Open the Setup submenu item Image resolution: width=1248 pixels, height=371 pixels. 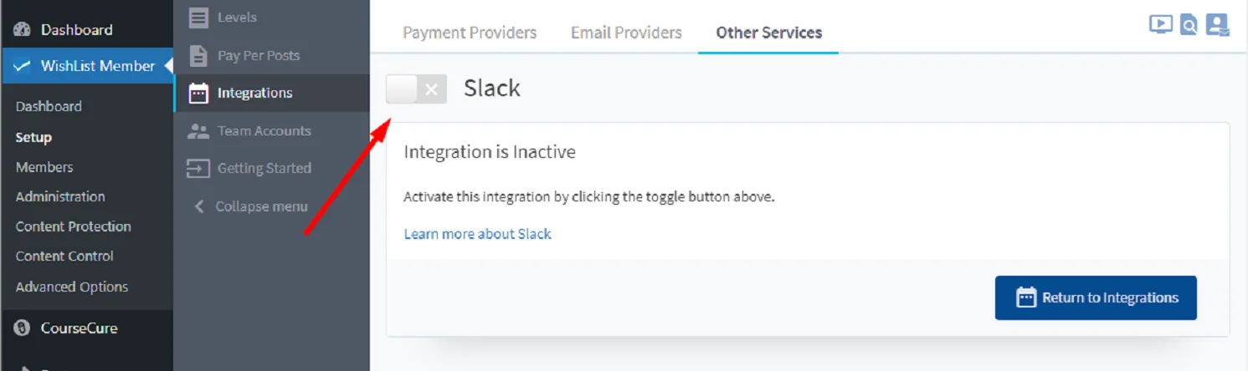point(33,137)
